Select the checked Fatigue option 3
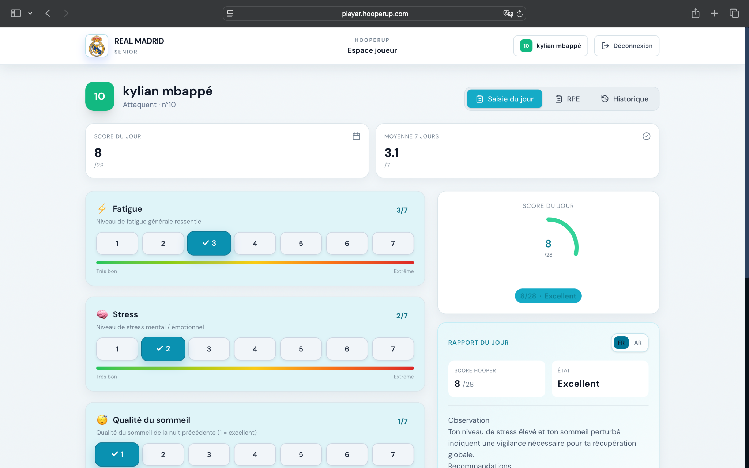Screen dimensions: 749x468 209,243
